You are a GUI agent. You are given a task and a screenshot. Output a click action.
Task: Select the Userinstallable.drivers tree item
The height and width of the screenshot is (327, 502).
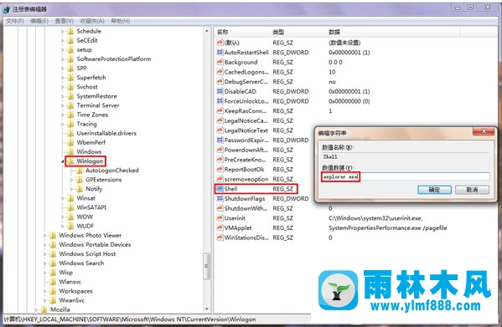point(106,133)
